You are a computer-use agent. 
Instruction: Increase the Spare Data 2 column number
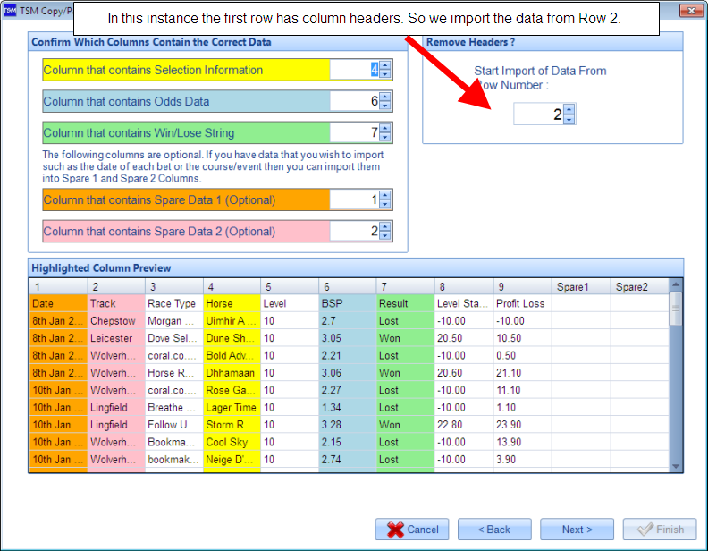click(x=385, y=226)
